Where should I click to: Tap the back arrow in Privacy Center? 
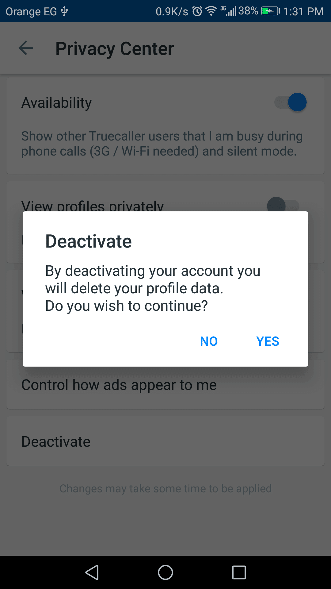click(26, 48)
